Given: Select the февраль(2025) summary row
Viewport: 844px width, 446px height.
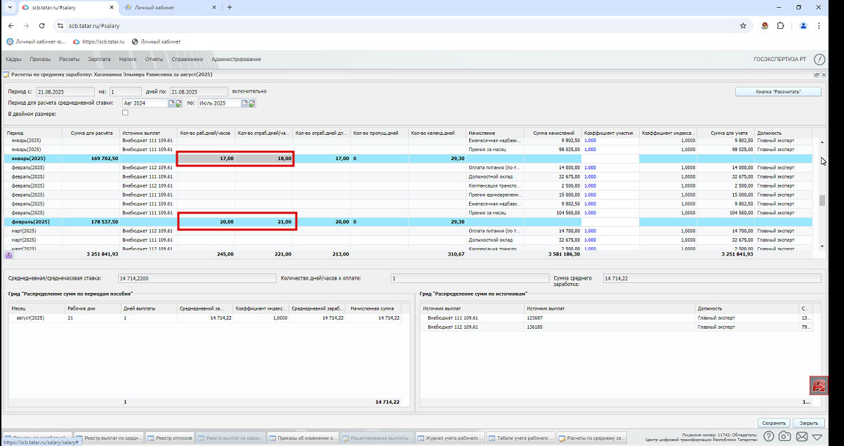Looking at the screenshot, I should click(409, 221).
